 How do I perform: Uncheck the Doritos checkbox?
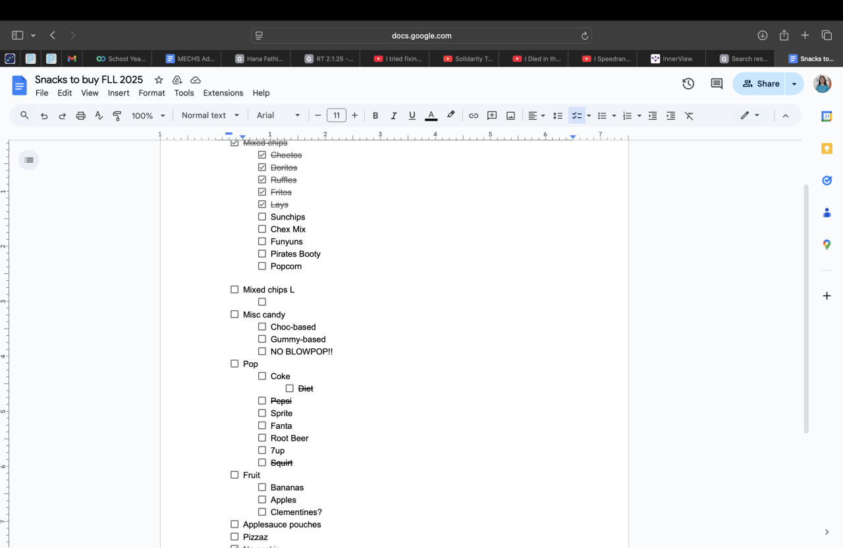(x=262, y=167)
